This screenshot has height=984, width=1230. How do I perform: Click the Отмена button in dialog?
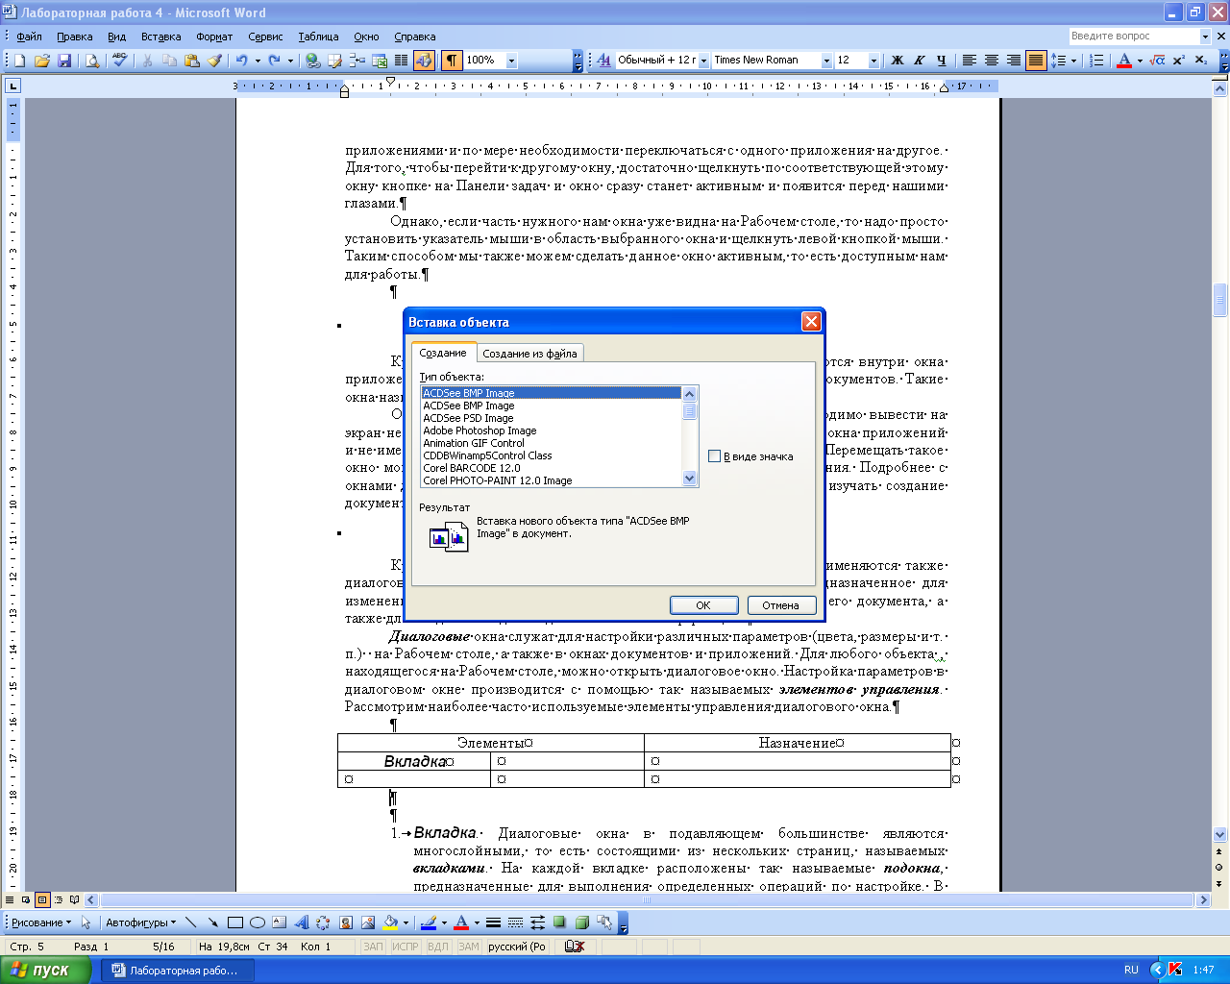pos(781,605)
